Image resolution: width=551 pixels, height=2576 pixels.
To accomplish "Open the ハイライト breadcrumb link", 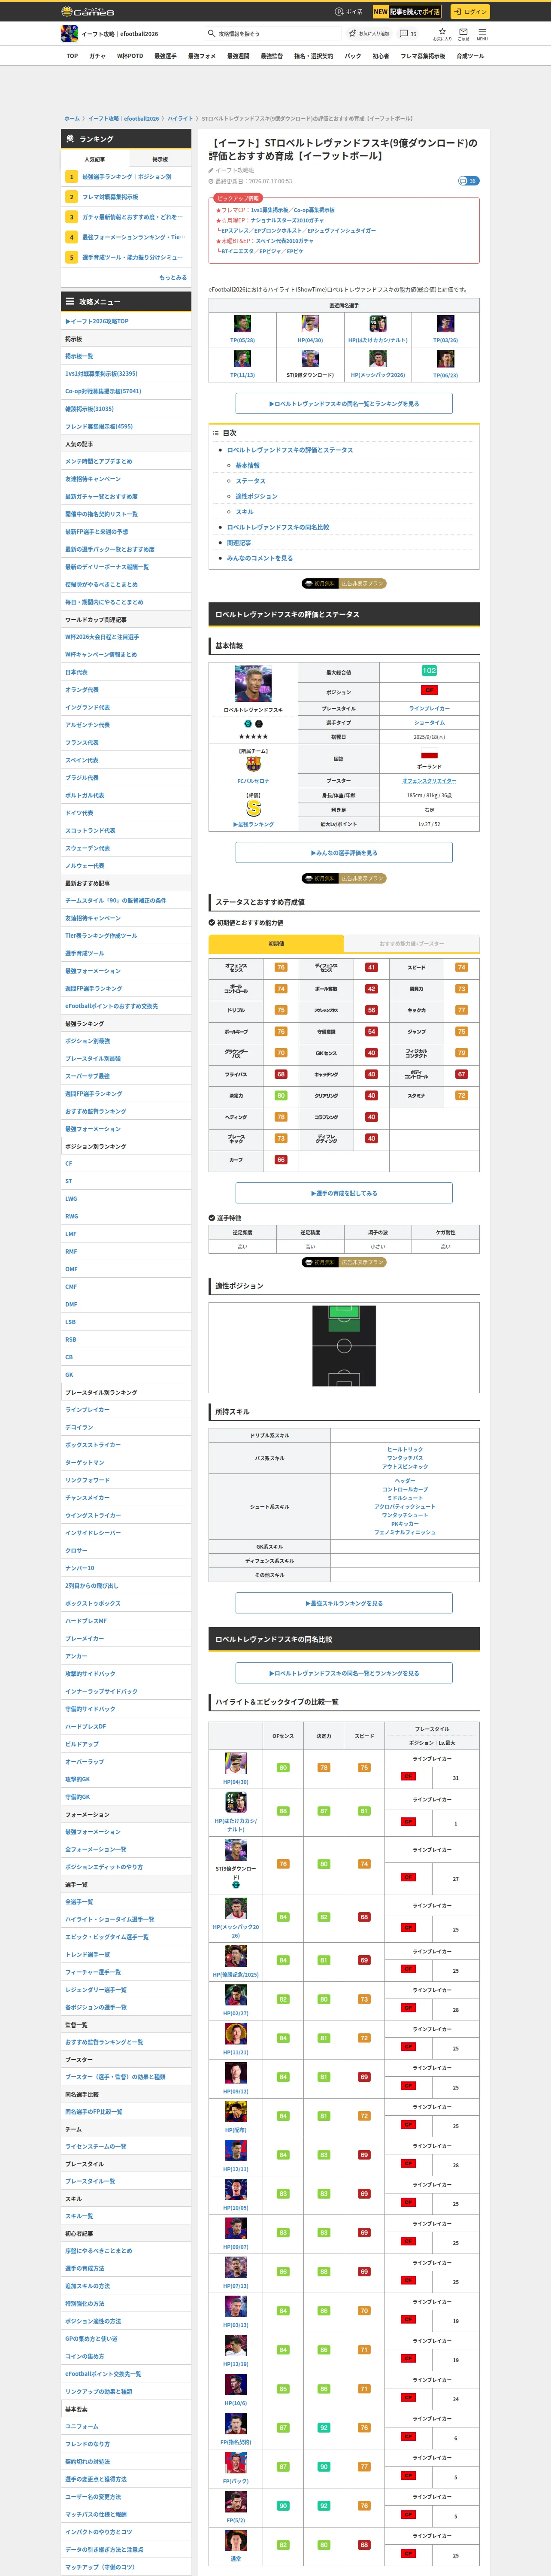I will click(x=180, y=118).
